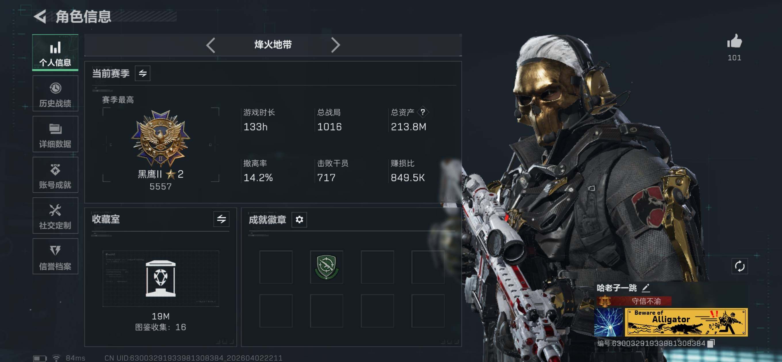
Task: Go to 账号成就 section
Action: [55, 175]
